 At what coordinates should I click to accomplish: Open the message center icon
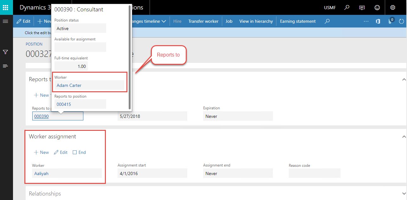coord(362,7)
